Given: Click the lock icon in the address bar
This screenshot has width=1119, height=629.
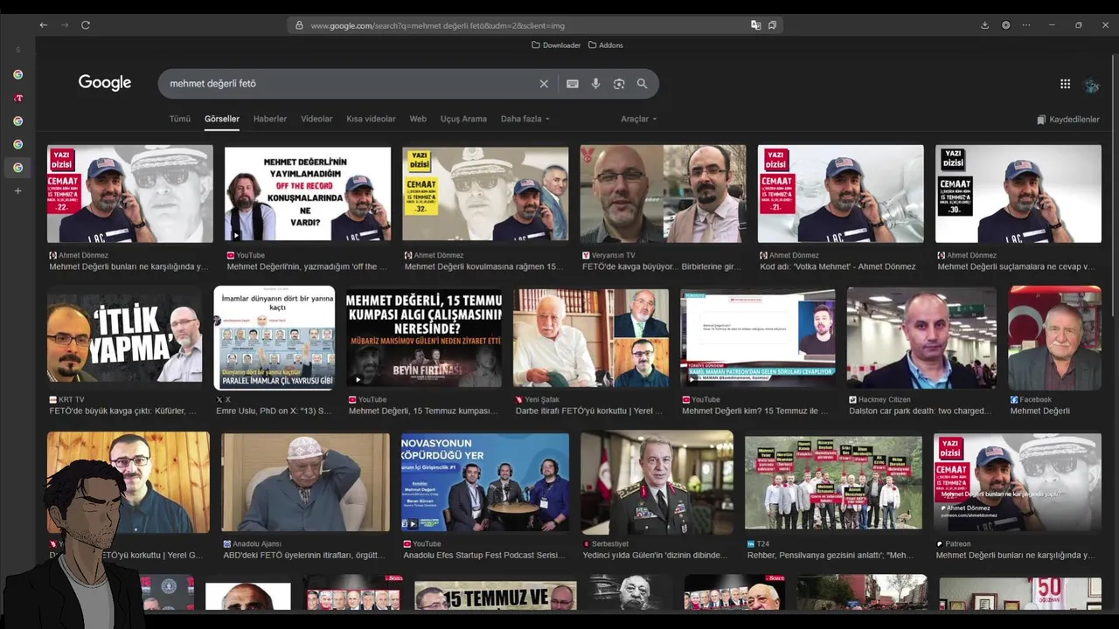Looking at the screenshot, I should point(299,25).
